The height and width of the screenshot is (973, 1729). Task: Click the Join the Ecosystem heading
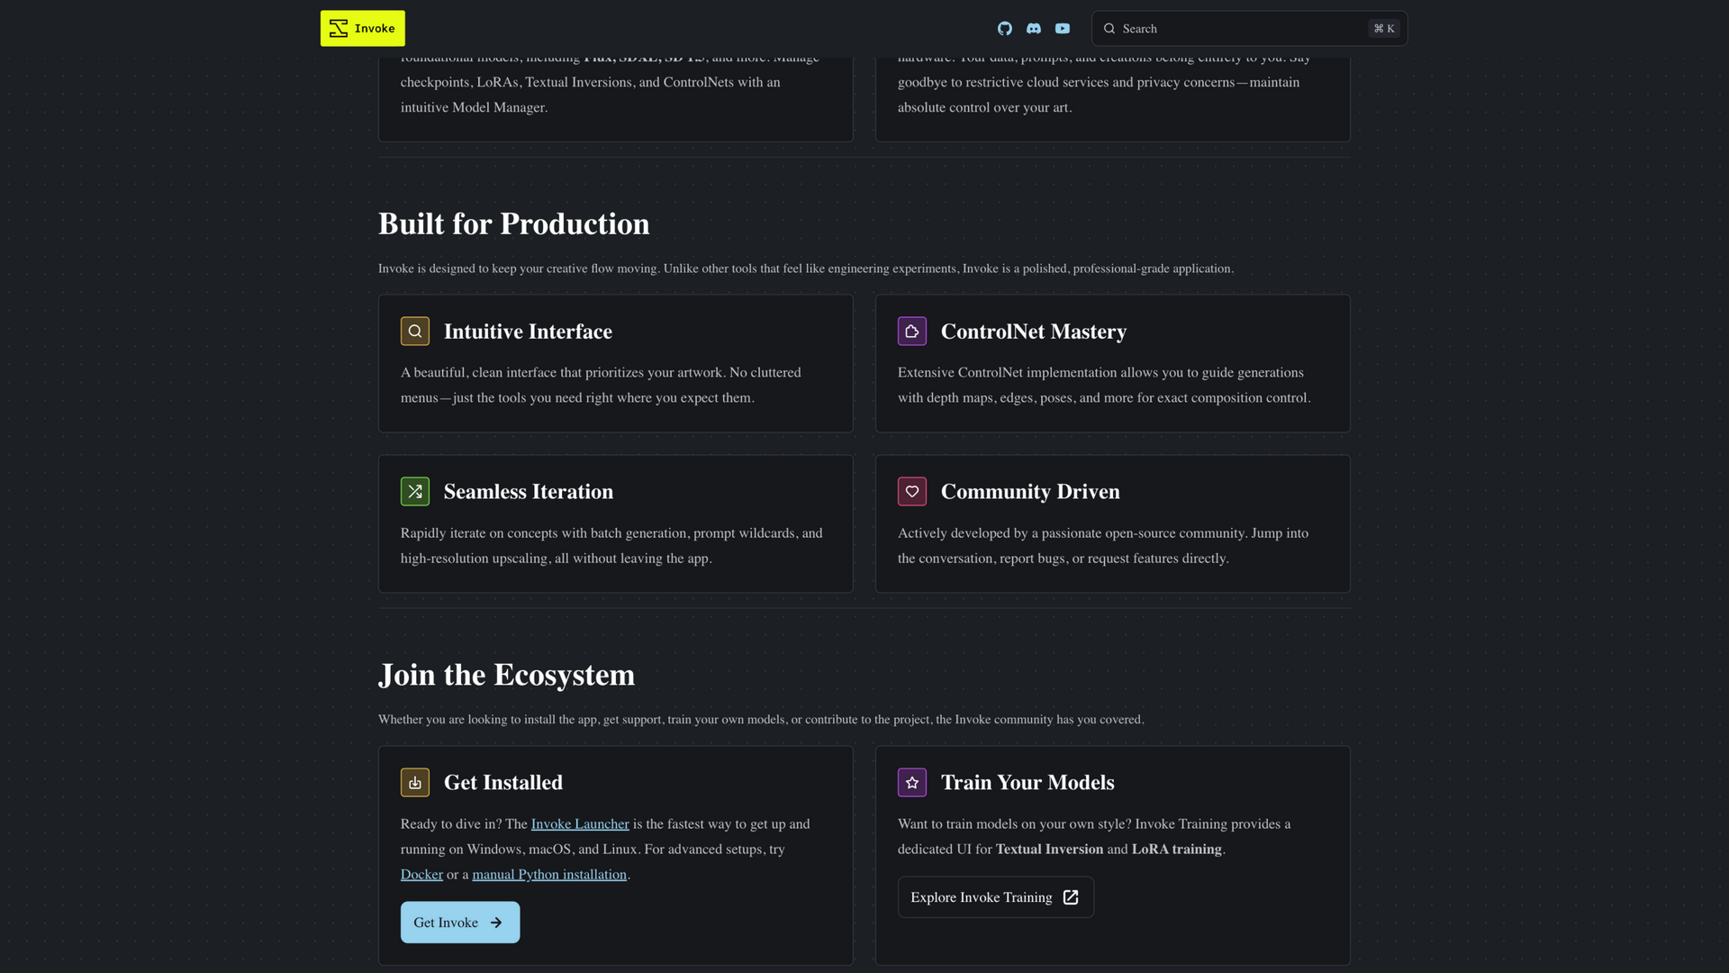(507, 675)
